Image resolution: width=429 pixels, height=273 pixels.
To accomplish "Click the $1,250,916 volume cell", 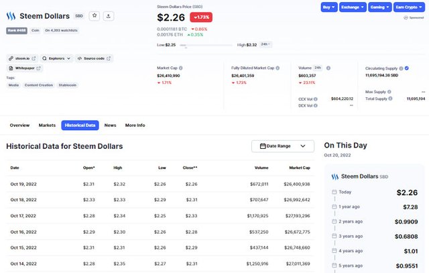I will (257, 264).
